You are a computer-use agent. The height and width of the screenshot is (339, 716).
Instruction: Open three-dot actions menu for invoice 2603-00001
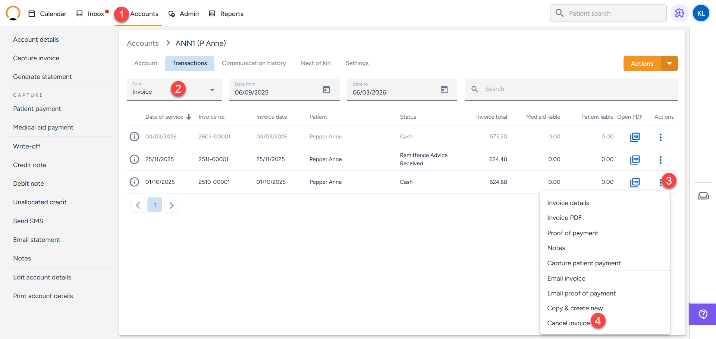660,137
